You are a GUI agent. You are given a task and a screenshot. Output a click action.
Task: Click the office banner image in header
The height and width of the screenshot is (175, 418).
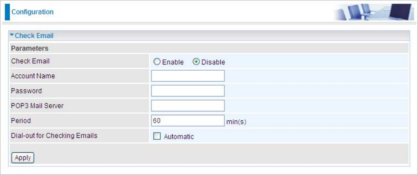tap(373, 12)
